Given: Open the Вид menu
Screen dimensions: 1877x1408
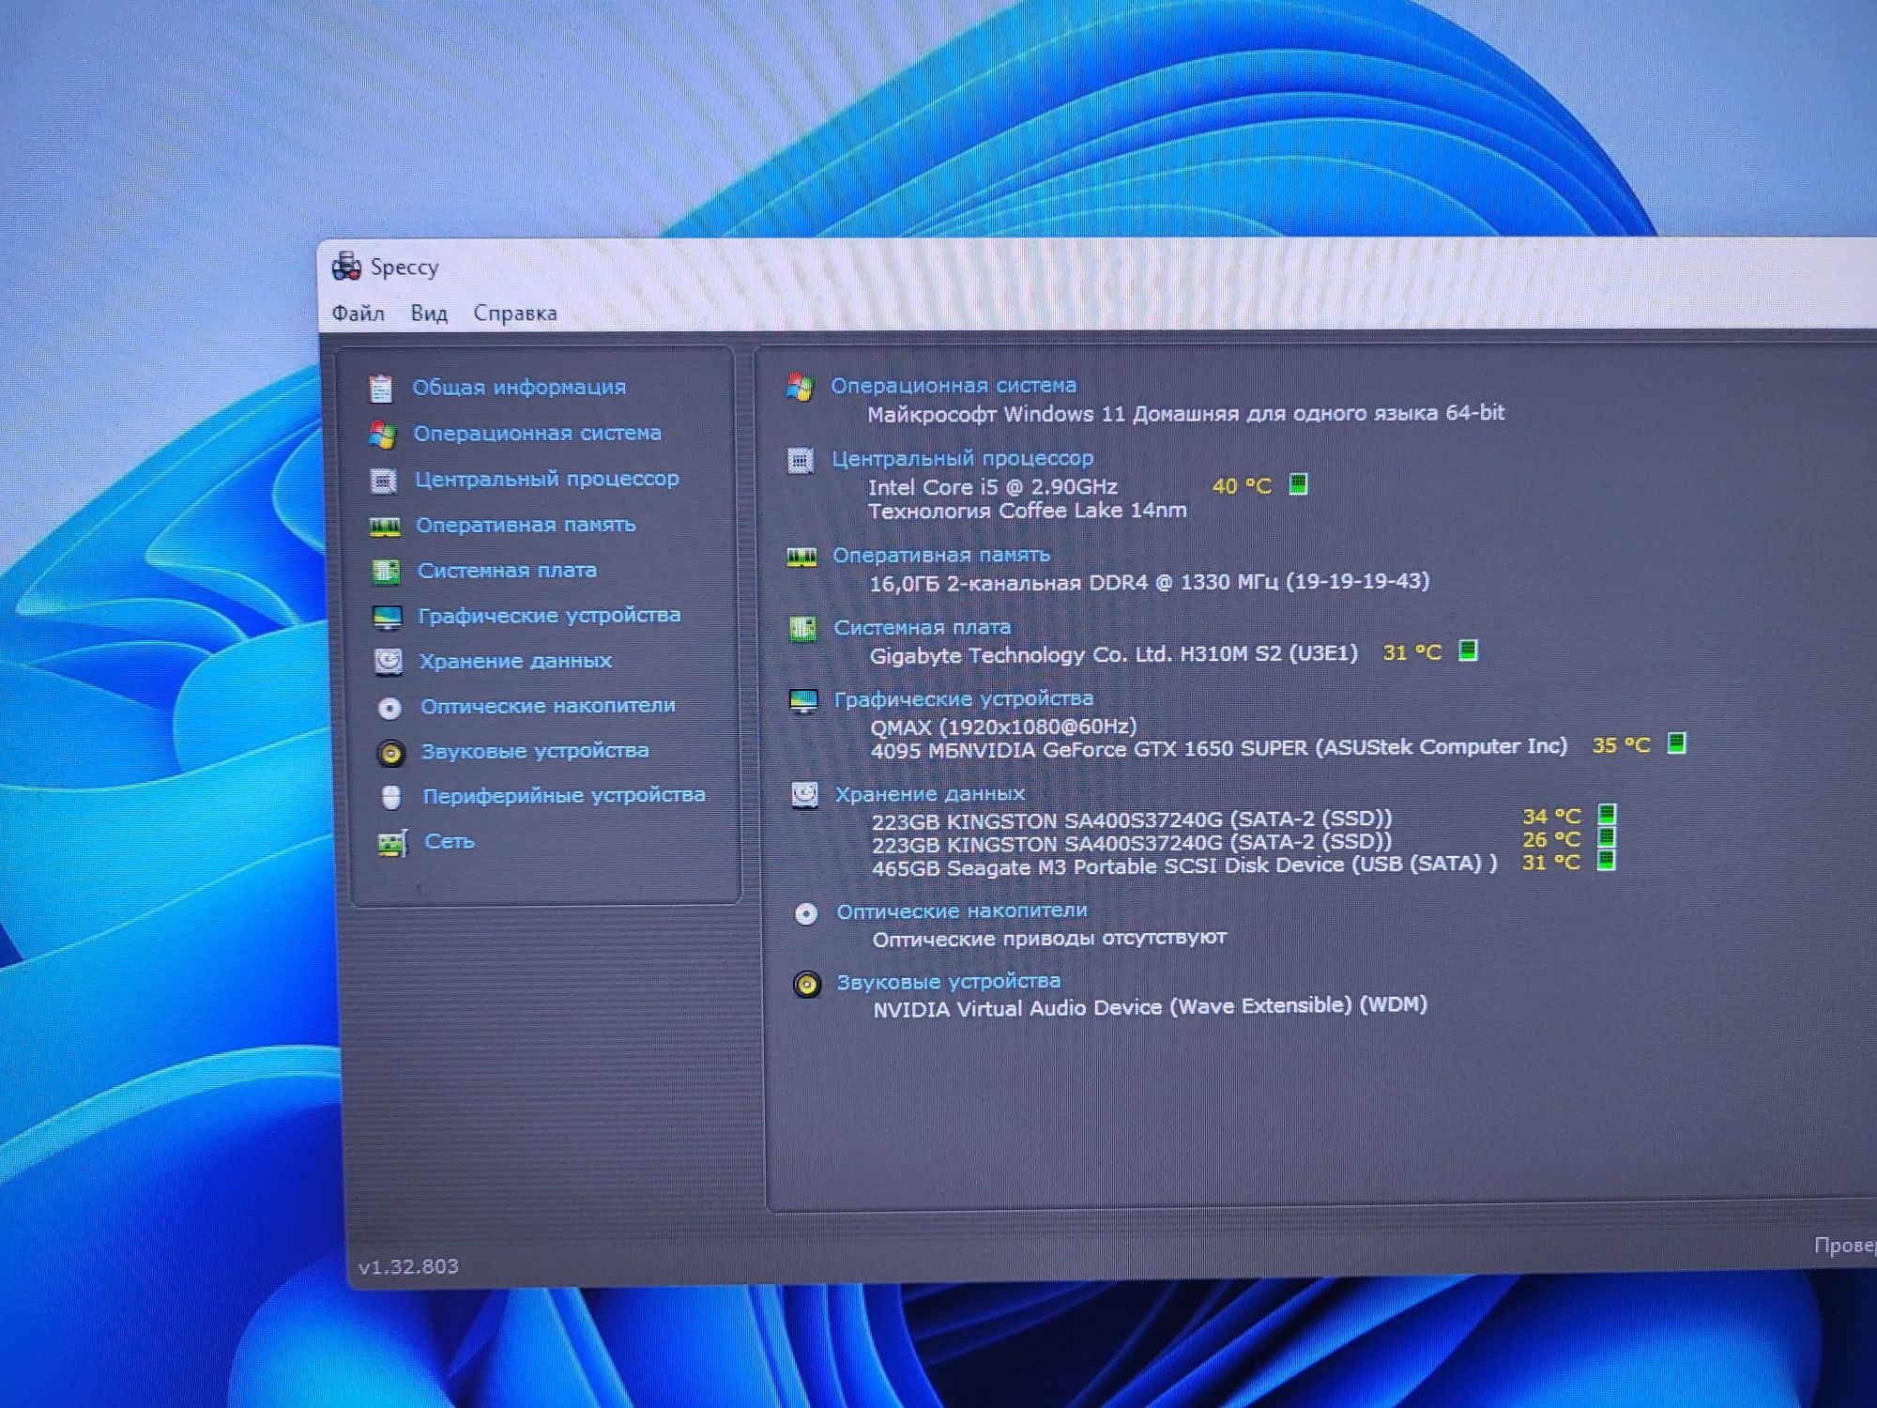Looking at the screenshot, I should click(429, 314).
